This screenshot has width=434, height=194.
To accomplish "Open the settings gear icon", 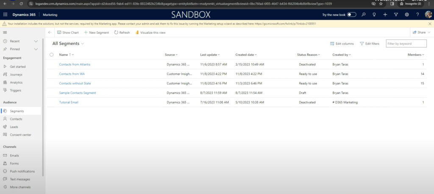I will (x=407, y=14).
